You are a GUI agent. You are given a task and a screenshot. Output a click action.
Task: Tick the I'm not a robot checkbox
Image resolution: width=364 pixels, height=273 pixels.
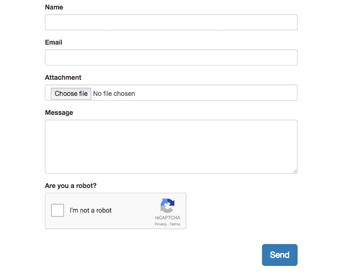coord(58,210)
